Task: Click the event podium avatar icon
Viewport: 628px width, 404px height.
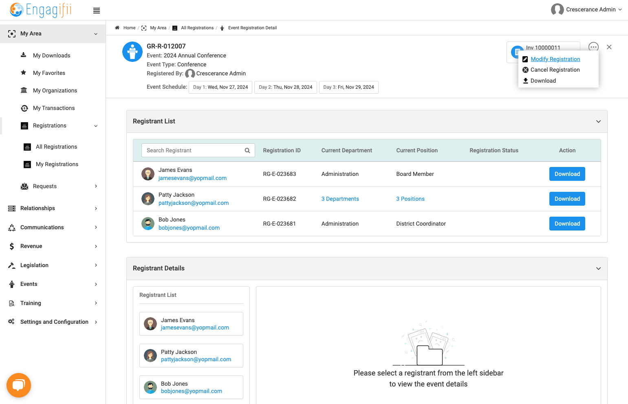Action: pyautogui.click(x=132, y=52)
